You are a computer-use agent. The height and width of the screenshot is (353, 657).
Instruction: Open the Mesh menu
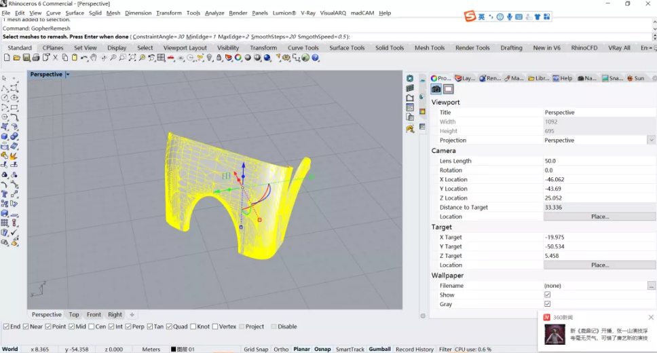pos(113,13)
